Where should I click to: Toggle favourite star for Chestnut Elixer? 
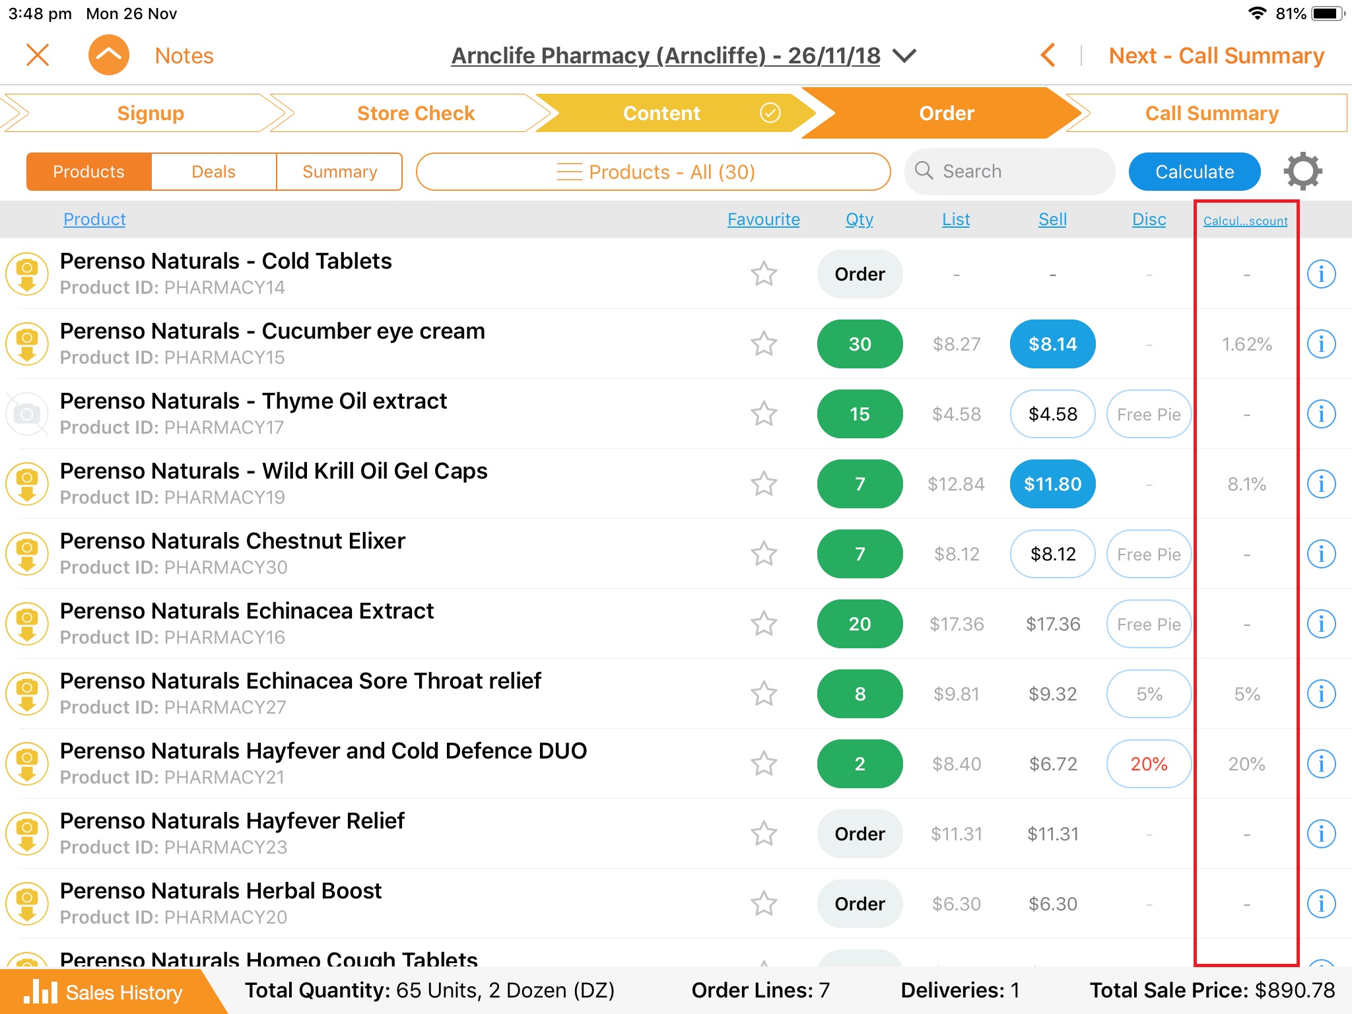coord(764,554)
